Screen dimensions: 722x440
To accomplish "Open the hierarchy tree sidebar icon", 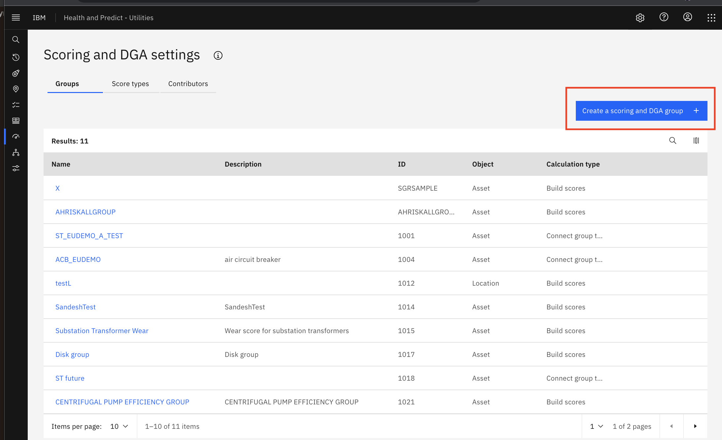I will coord(16,152).
